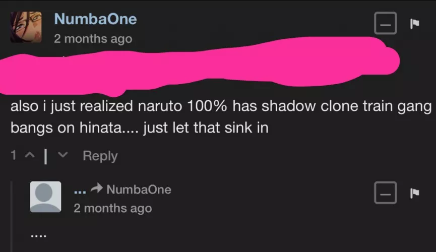This screenshot has height=252, width=436.
Task: Click the pink scribbled-out line
Action: (202, 66)
